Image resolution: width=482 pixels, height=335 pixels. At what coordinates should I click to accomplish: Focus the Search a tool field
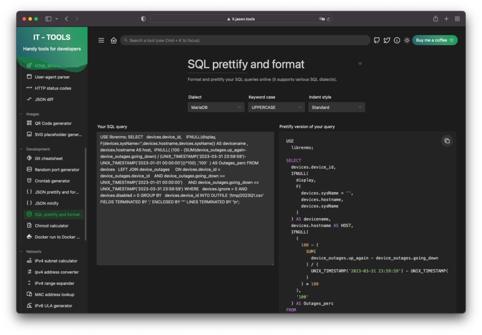(245, 40)
